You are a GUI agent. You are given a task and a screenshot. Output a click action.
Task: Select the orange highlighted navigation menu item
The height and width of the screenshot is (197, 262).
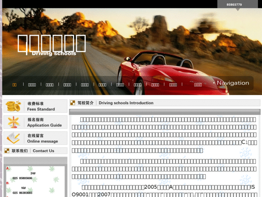tap(14, 85)
